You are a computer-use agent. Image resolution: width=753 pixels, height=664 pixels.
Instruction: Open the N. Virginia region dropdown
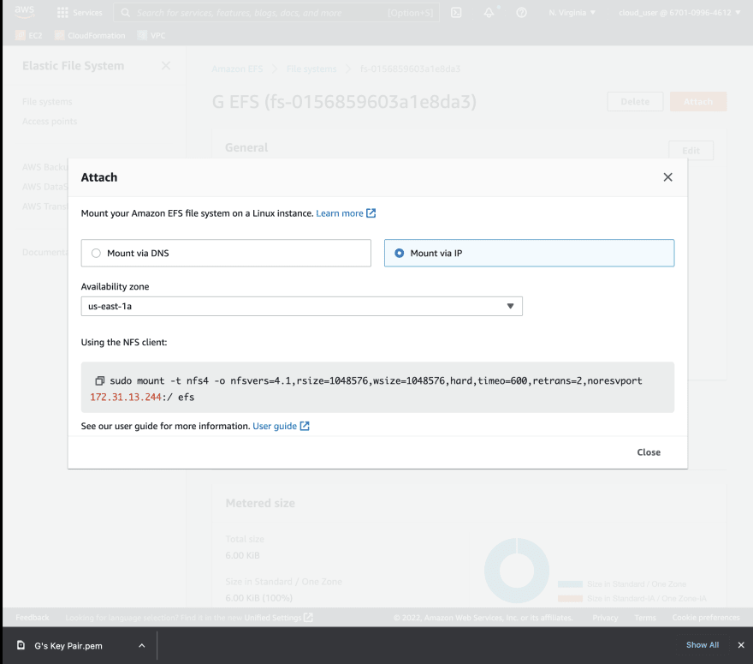coord(572,13)
